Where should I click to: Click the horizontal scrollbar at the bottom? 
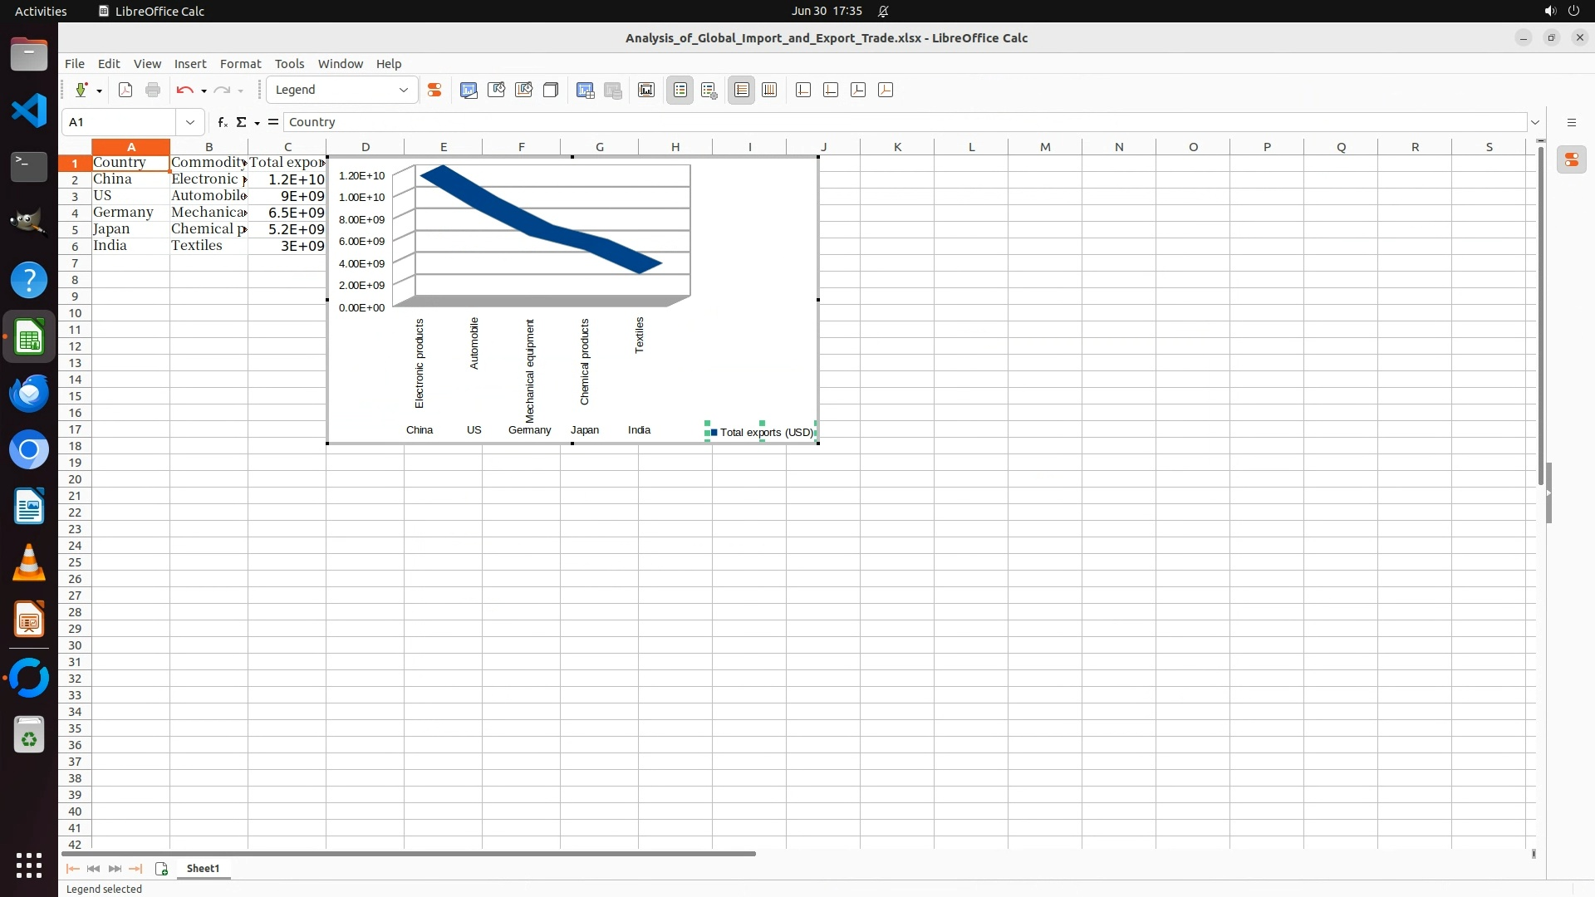tap(409, 854)
